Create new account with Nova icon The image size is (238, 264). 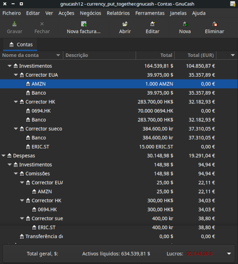(185, 24)
